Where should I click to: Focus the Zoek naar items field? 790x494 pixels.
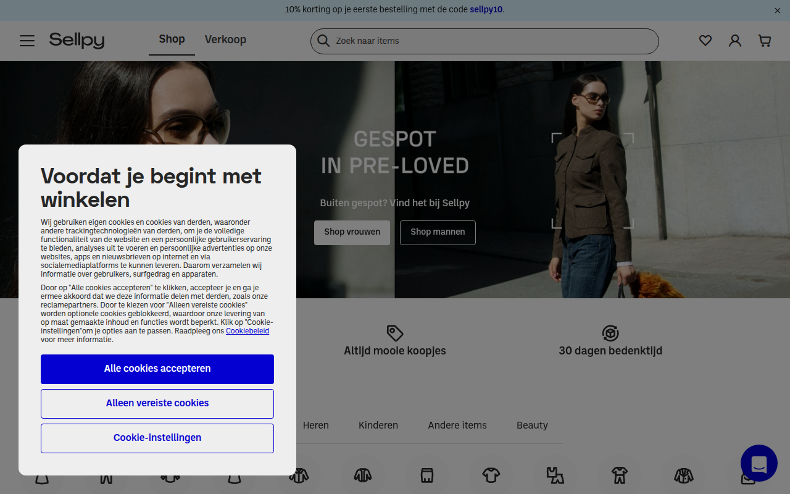(x=484, y=41)
